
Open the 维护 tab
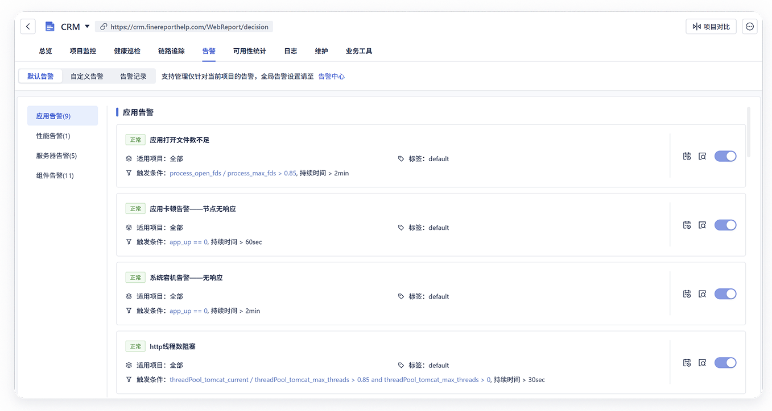click(x=321, y=51)
